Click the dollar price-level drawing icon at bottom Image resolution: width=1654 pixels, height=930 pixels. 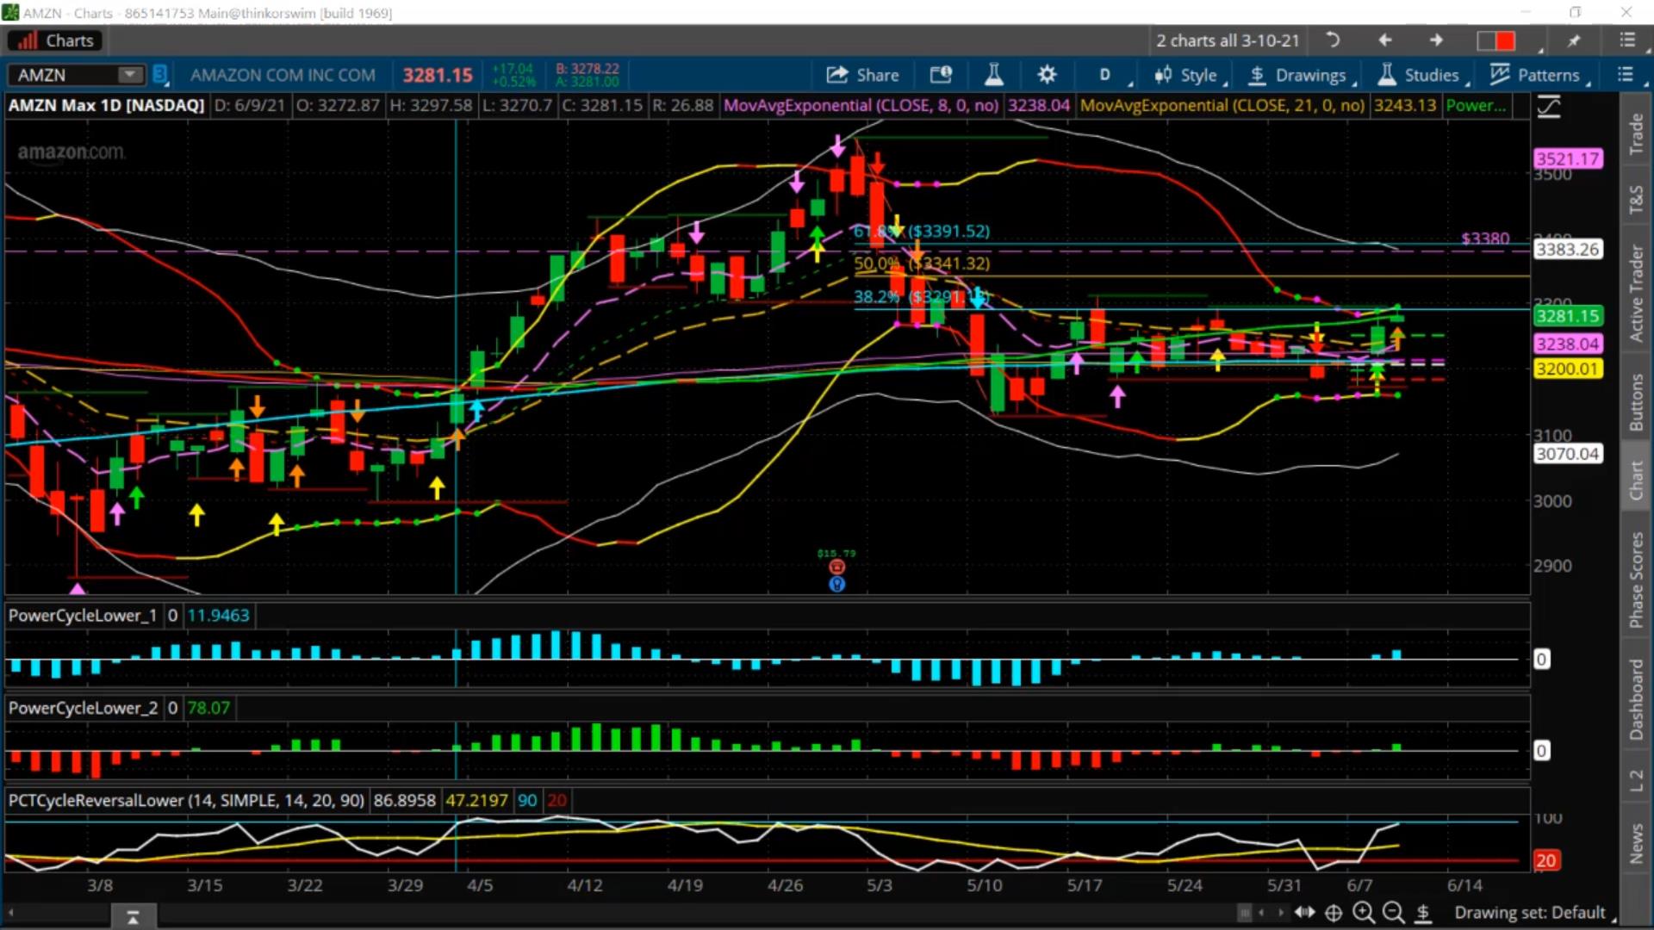1423,913
